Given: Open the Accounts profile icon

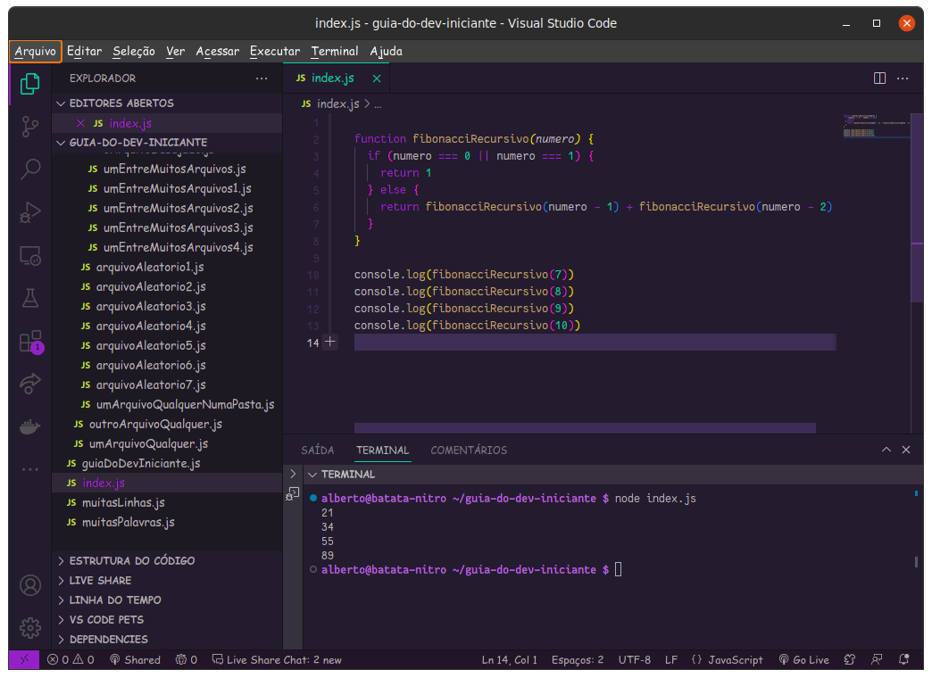Looking at the screenshot, I should [30, 585].
